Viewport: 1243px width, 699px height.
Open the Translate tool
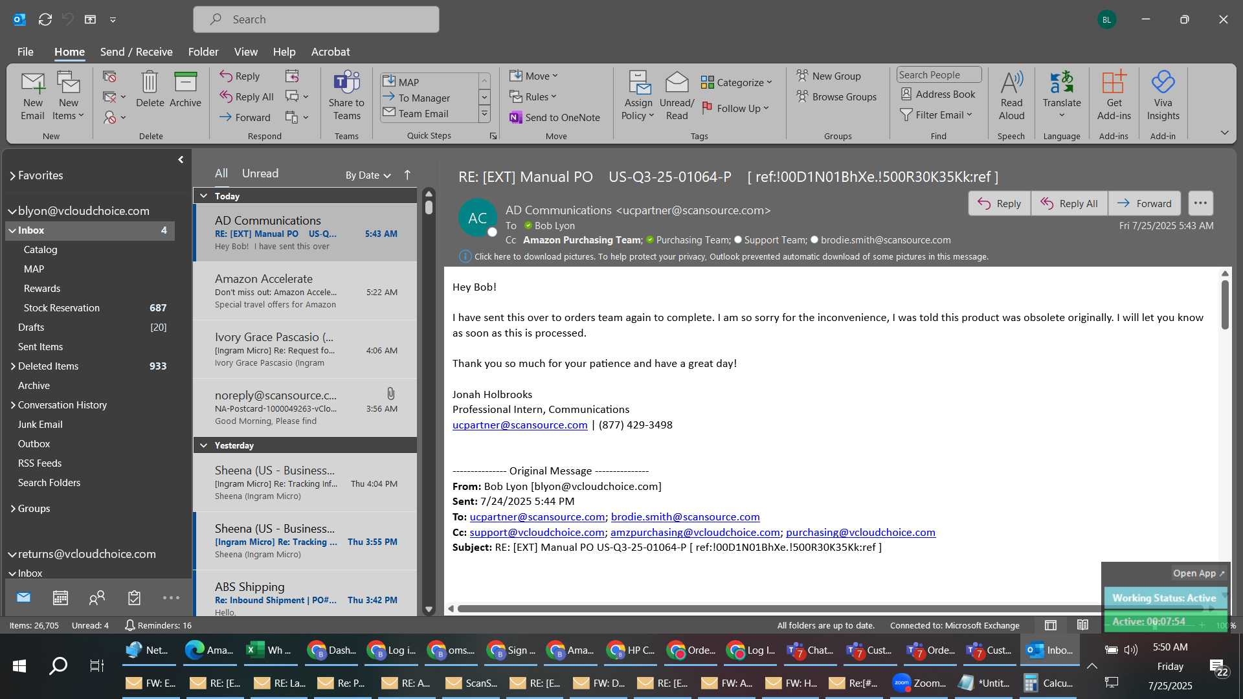[1062, 96]
